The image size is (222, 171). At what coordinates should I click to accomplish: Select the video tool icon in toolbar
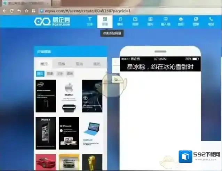[135, 21]
